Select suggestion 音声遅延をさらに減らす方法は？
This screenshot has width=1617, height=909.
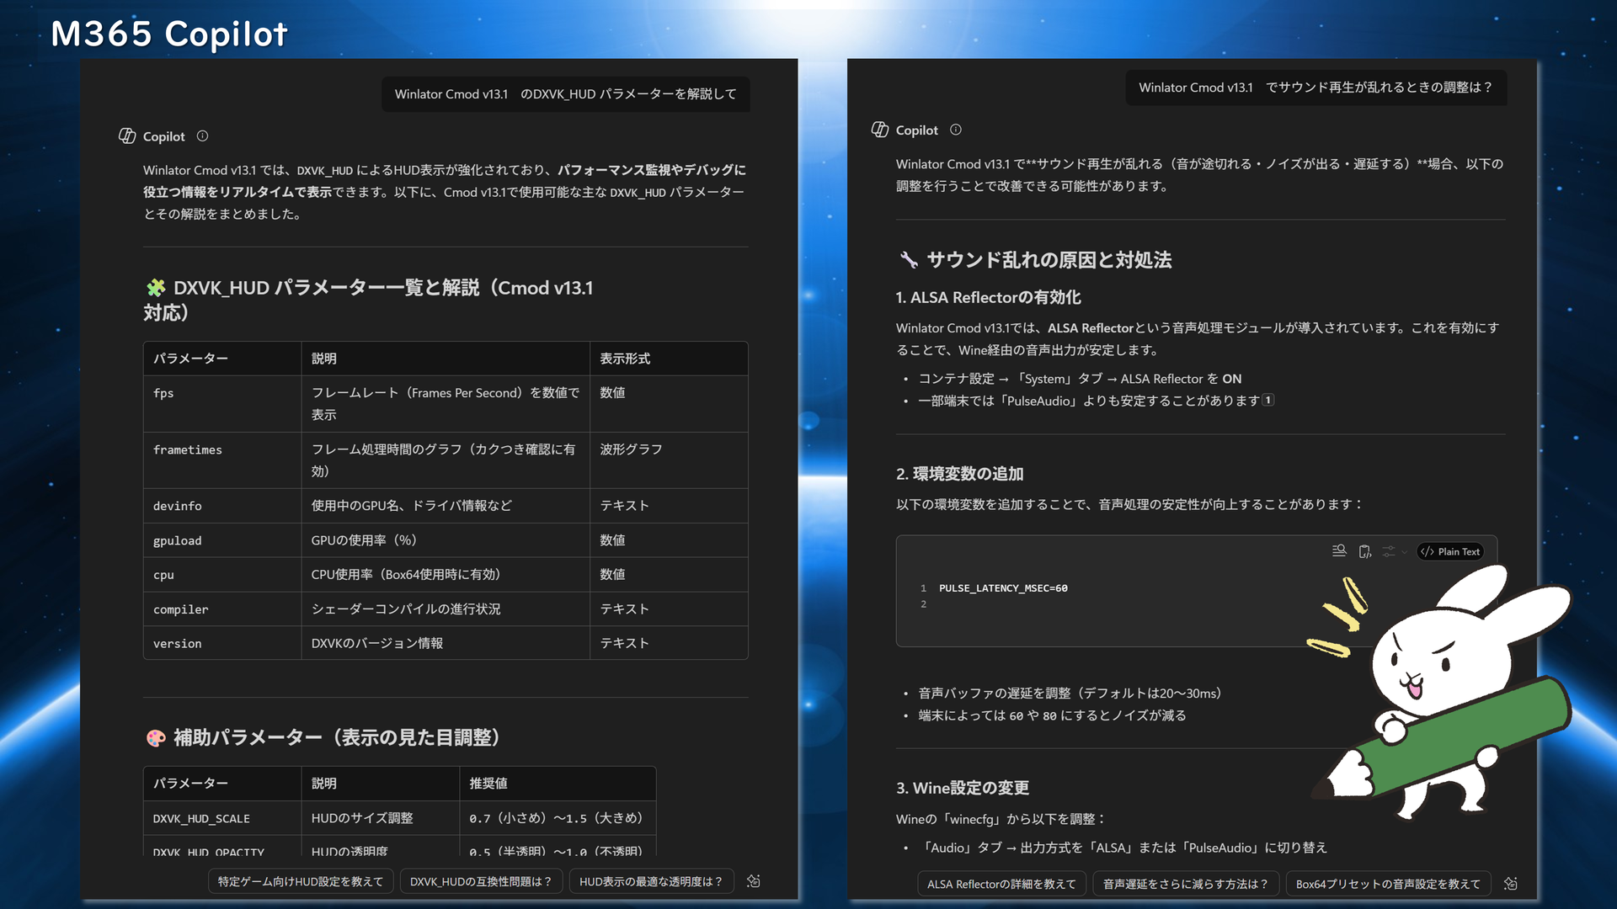tap(1186, 884)
